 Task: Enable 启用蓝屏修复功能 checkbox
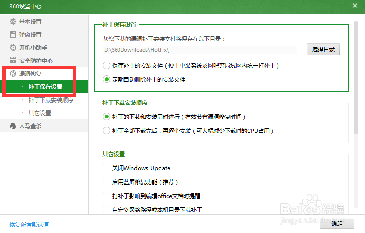pyautogui.click(x=107, y=182)
